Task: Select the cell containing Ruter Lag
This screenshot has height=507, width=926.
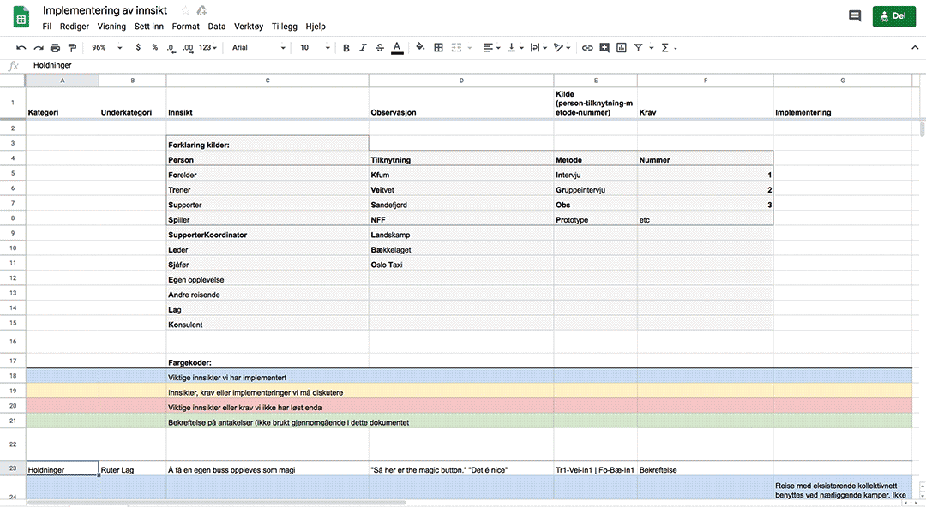Action: [132, 468]
